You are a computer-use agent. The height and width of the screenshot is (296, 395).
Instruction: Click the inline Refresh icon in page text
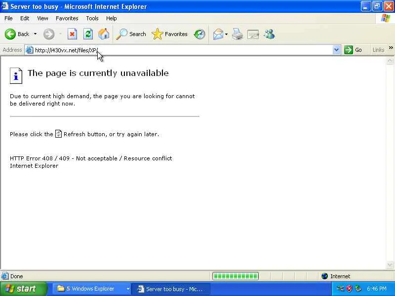pyautogui.click(x=58, y=134)
